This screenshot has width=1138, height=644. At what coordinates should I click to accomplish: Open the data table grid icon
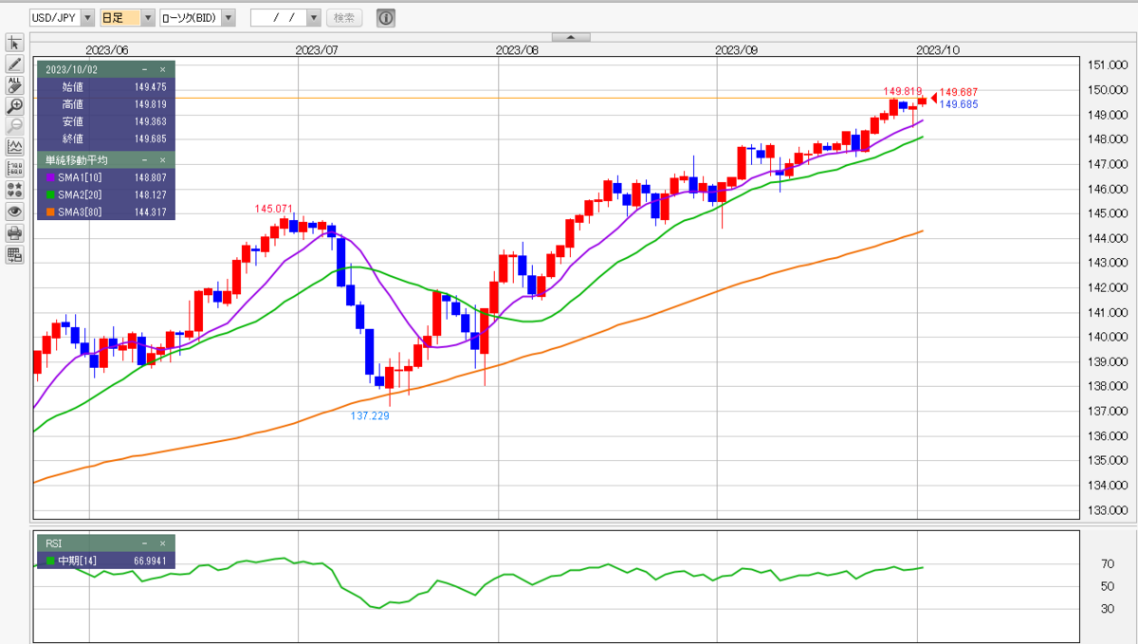[14, 254]
